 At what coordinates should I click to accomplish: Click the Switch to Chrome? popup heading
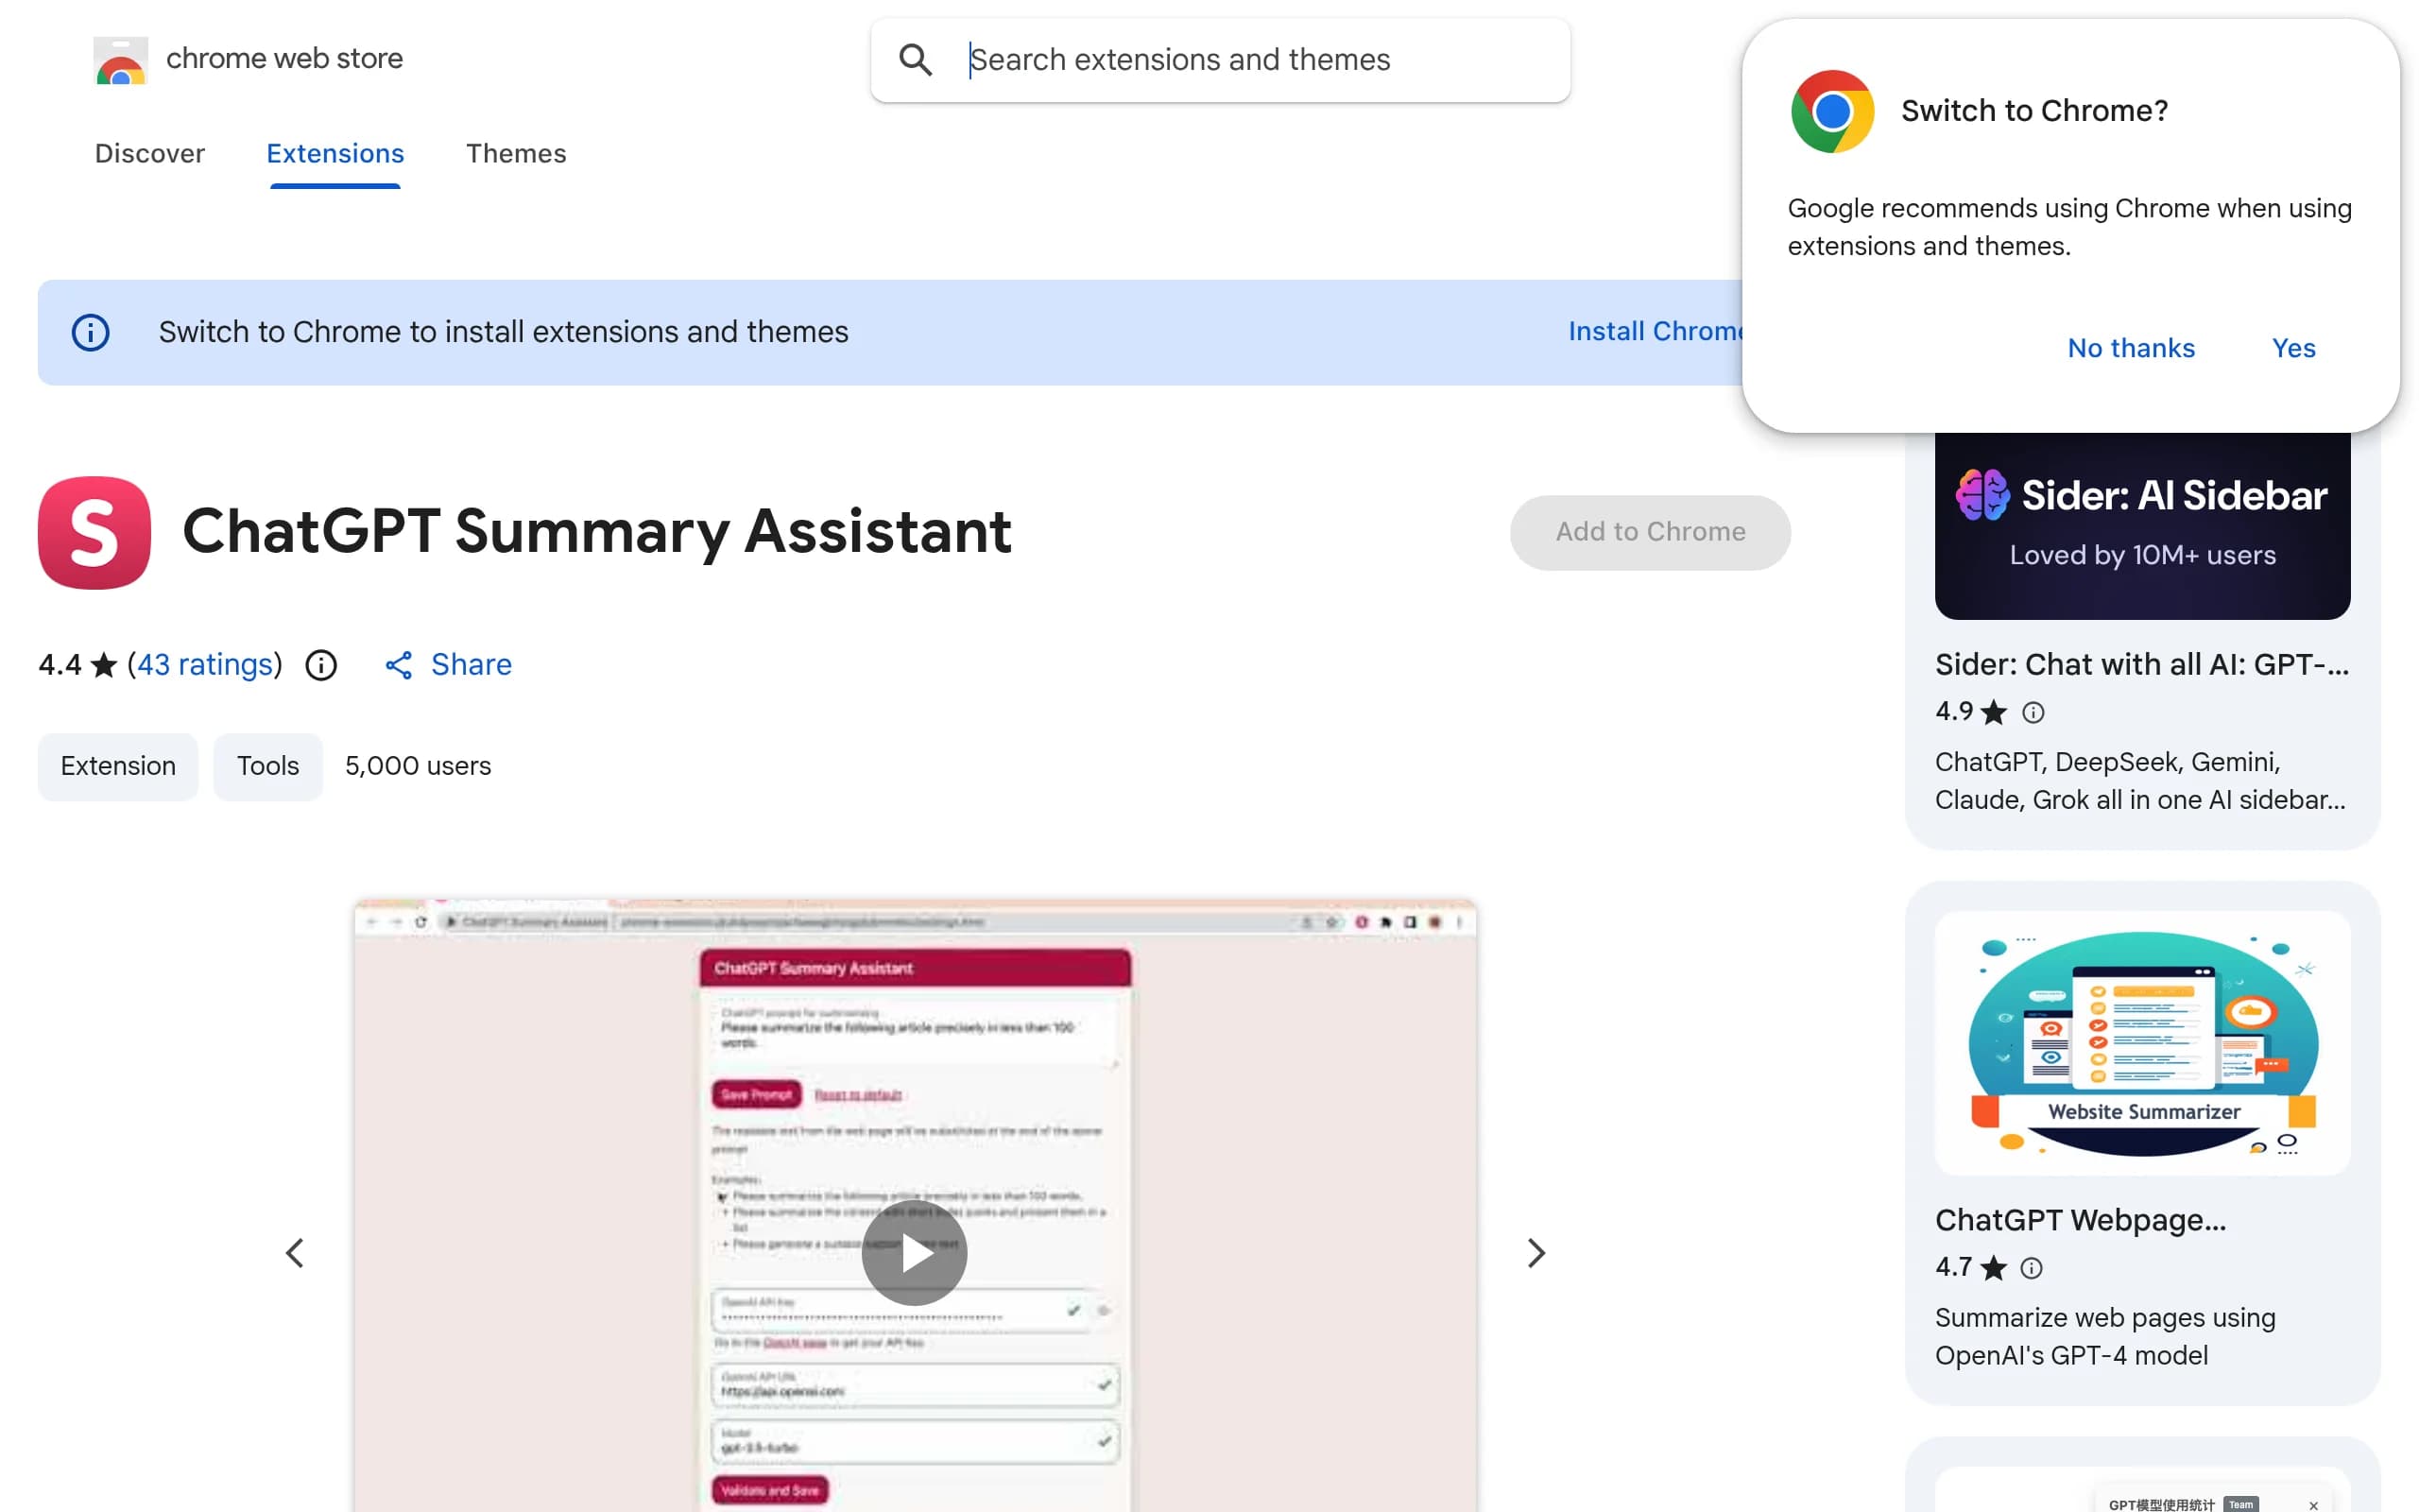pyautogui.click(x=2034, y=111)
